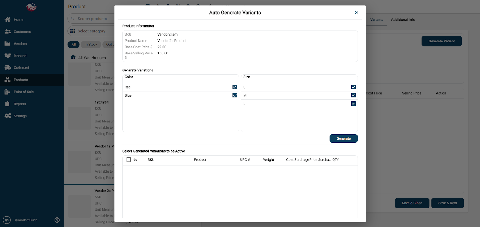Click the Settings gears icon
This screenshot has height=227, width=480.
[8, 116]
